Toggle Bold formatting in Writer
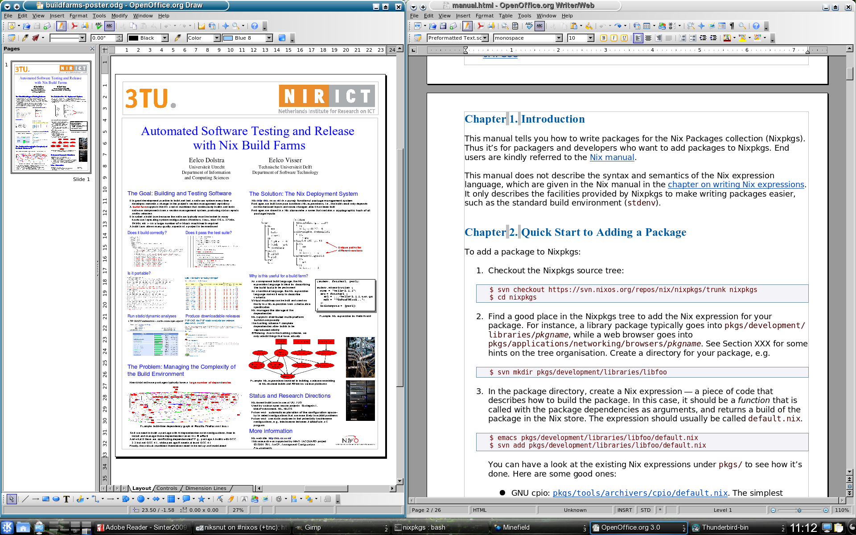Image resolution: width=856 pixels, height=535 pixels. tap(603, 38)
